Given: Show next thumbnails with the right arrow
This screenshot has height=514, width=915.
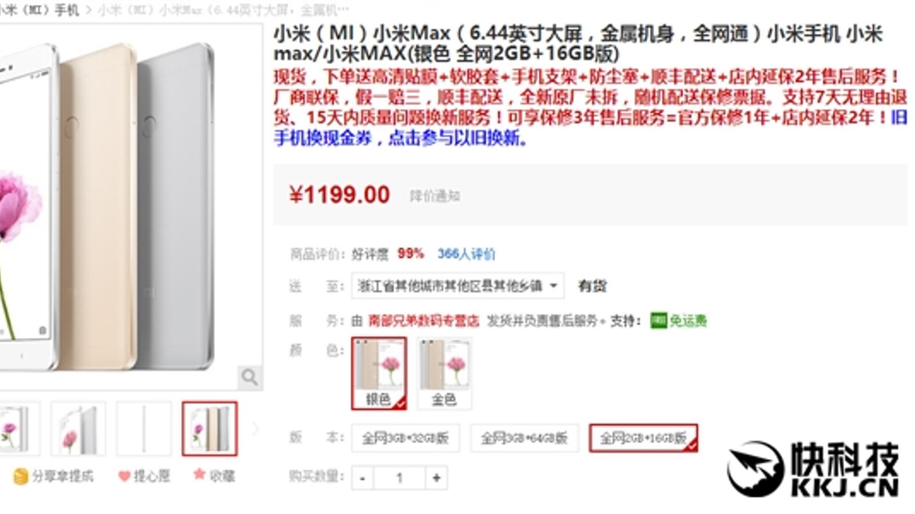Looking at the screenshot, I should pyautogui.click(x=255, y=429).
